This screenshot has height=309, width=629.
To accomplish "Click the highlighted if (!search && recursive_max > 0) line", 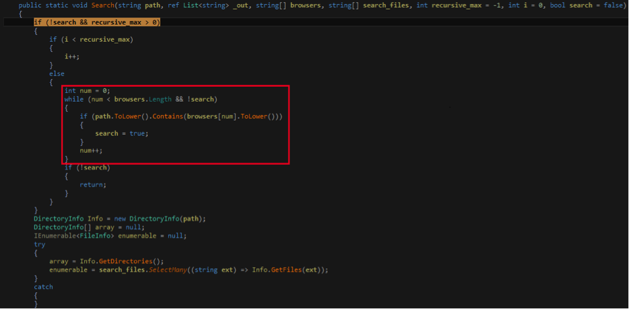I will pyautogui.click(x=97, y=22).
